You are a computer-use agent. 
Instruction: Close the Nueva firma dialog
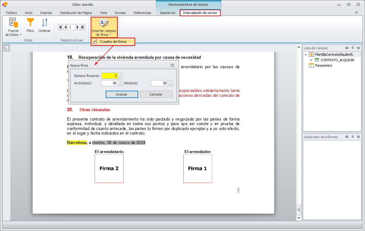pos(173,65)
